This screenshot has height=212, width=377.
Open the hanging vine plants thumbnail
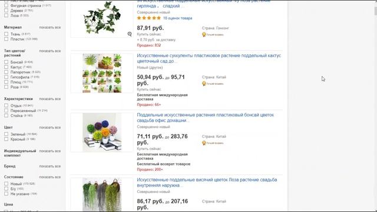click(102, 194)
